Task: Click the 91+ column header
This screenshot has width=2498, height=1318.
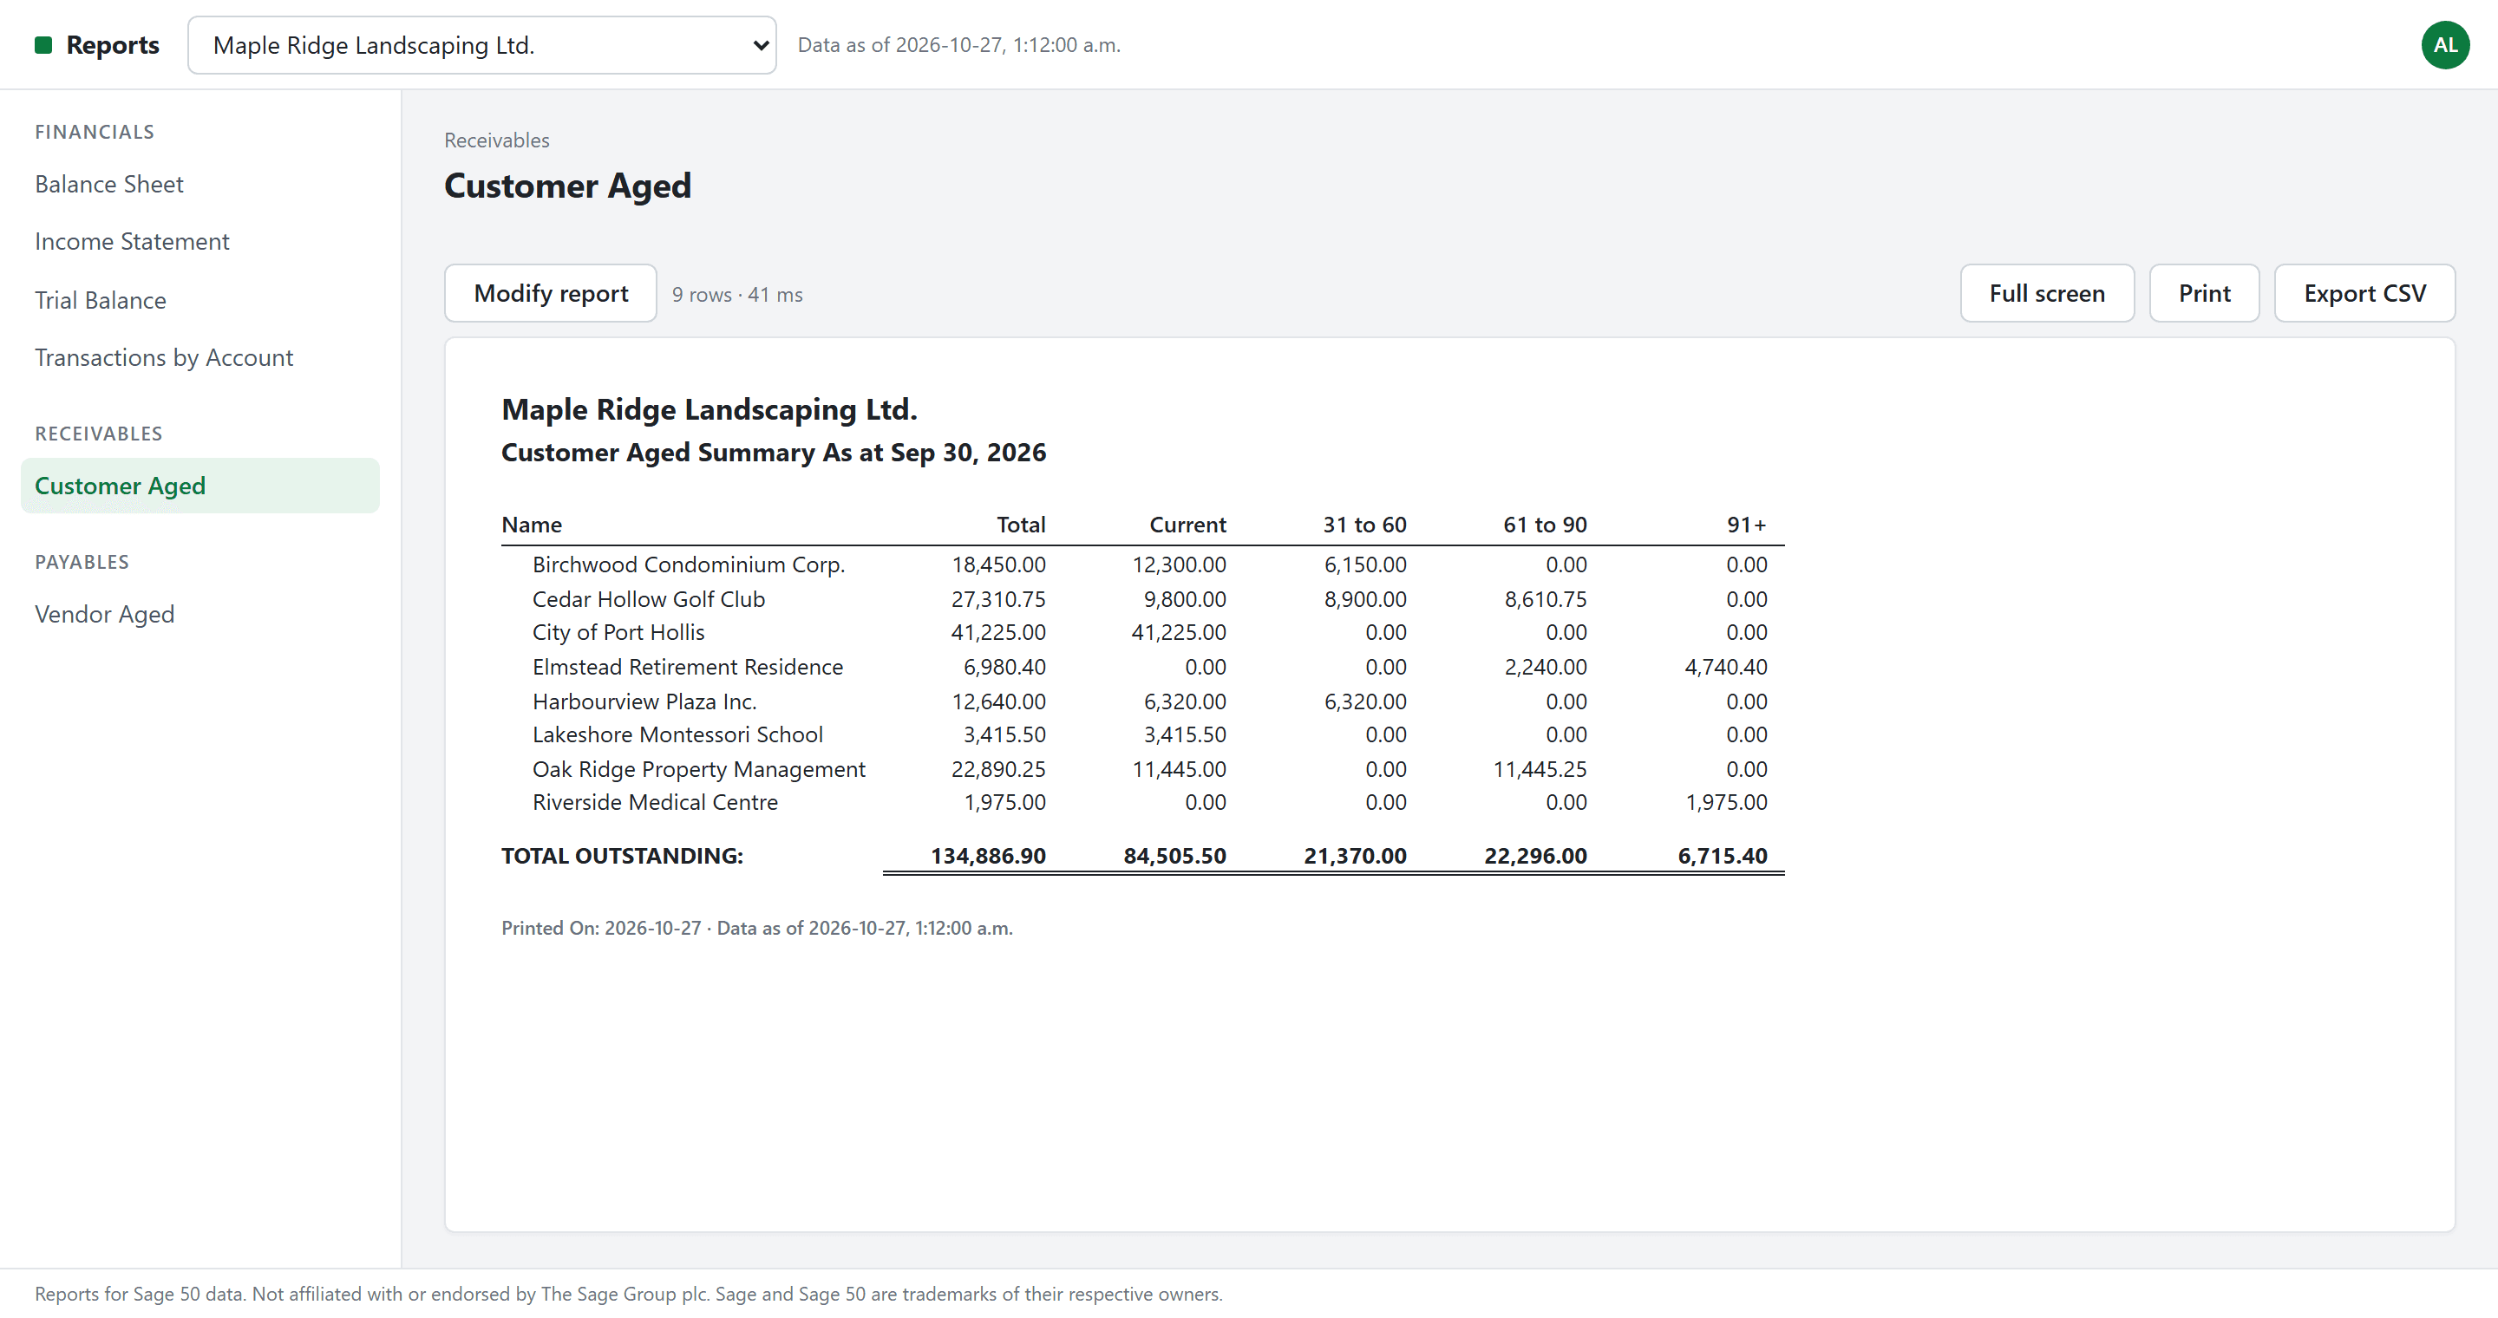Action: (x=1747, y=525)
